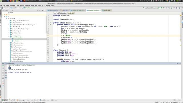Viewport: 183px width, 103px height.
Task: Open the Refactor menu
Action: [x=28, y=5]
